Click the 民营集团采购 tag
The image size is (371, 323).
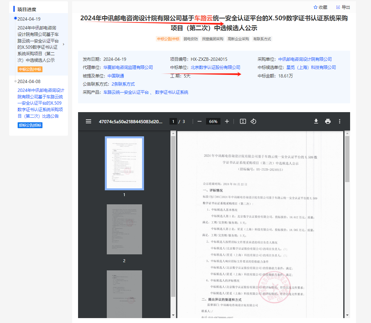tap(213, 39)
